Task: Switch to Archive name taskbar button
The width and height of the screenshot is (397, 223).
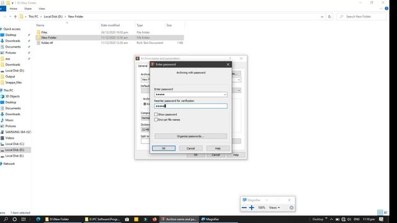Action: coord(179,219)
